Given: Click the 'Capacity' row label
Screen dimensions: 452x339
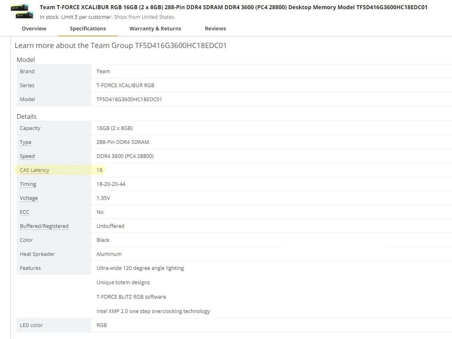Looking at the screenshot, I should coord(30,128).
